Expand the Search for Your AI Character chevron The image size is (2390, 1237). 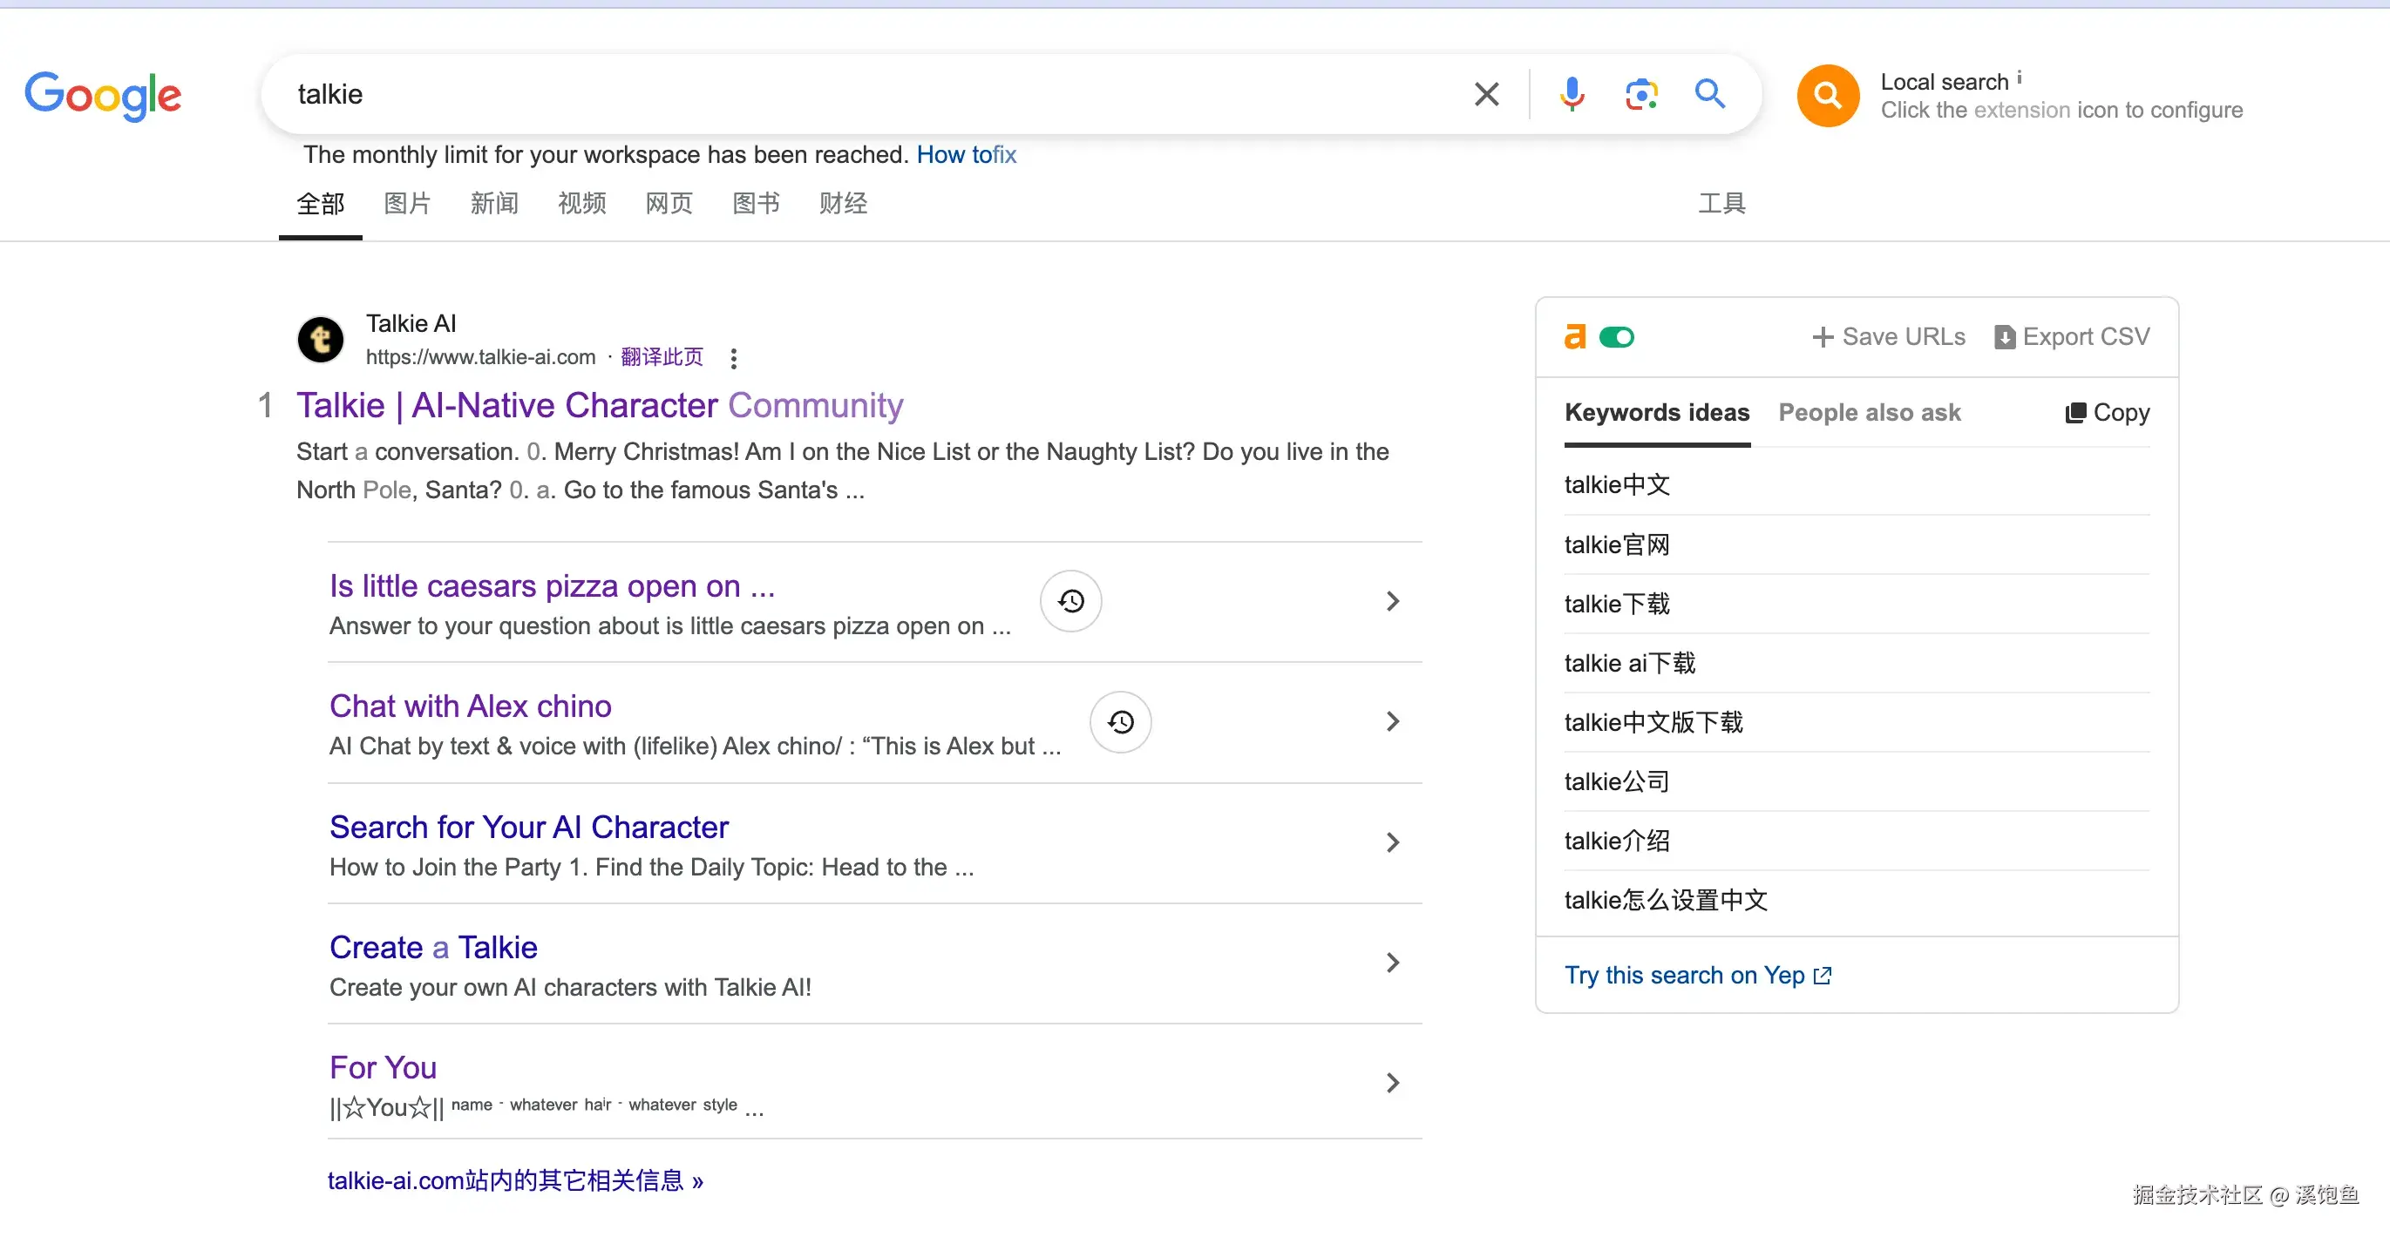1392,842
